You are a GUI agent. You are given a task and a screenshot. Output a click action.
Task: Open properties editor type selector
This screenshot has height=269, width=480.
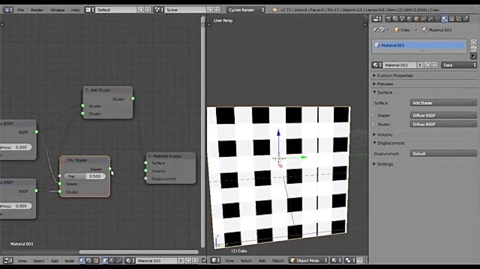377,19
